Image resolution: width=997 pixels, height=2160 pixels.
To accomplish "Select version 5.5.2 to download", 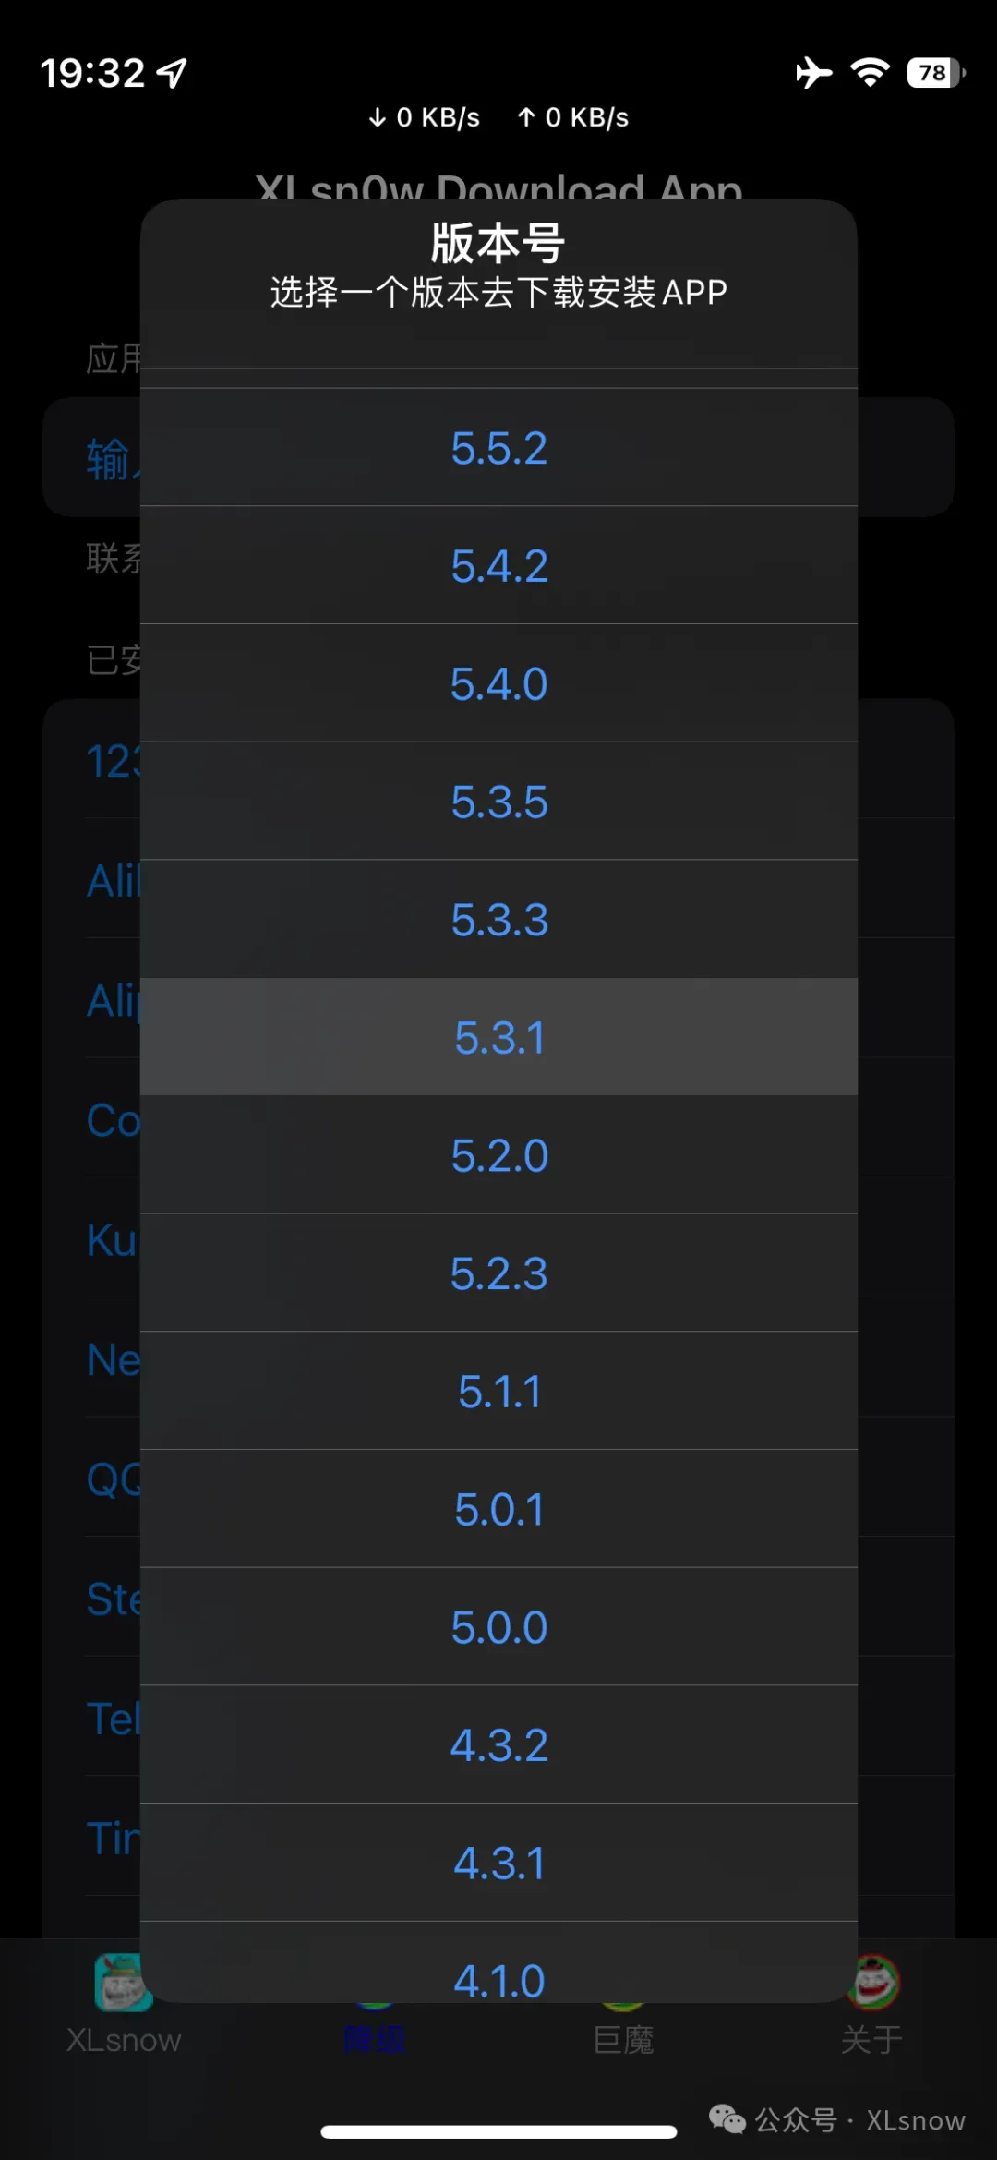I will click(x=498, y=449).
